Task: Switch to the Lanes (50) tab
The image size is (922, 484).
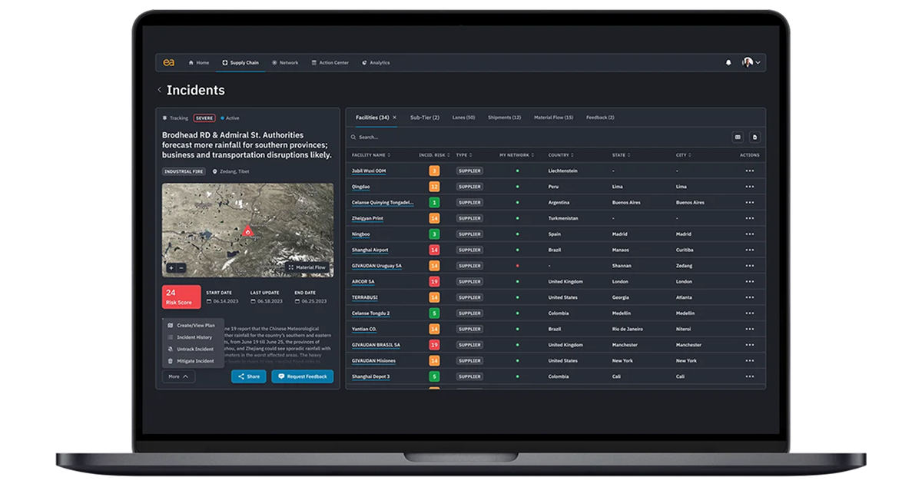Action: coord(463,118)
